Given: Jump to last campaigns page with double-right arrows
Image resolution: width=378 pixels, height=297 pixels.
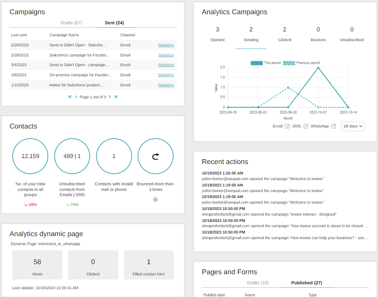Looking at the screenshot, I should pos(116,97).
